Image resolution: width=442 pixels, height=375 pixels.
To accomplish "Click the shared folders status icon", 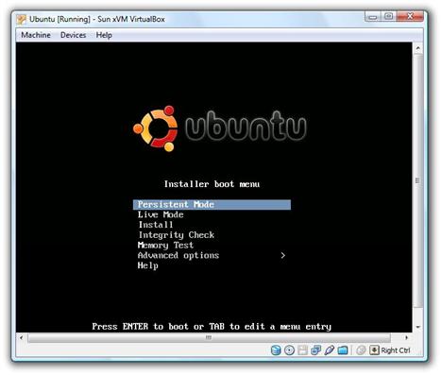I will tap(343, 350).
